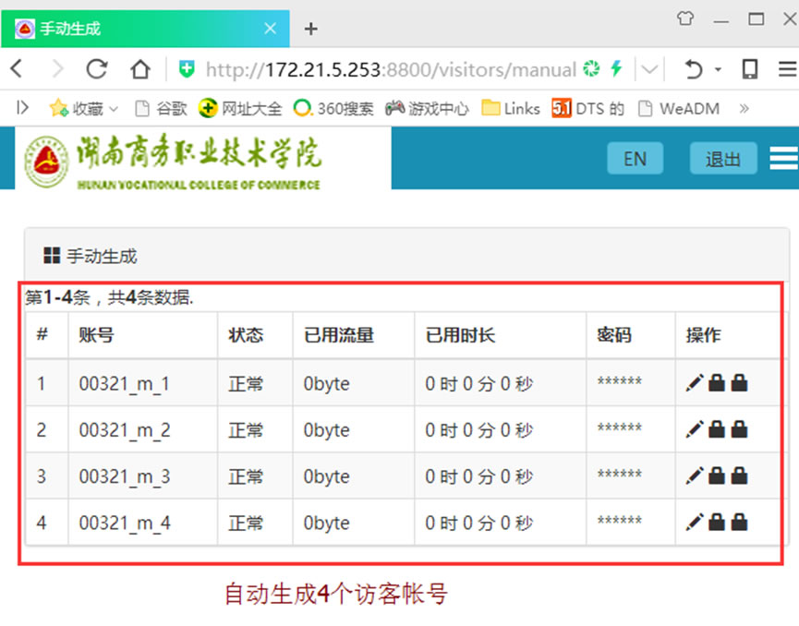The image size is (799, 626).
Task: Open the address bar dropdown chevron
Action: click(x=650, y=69)
